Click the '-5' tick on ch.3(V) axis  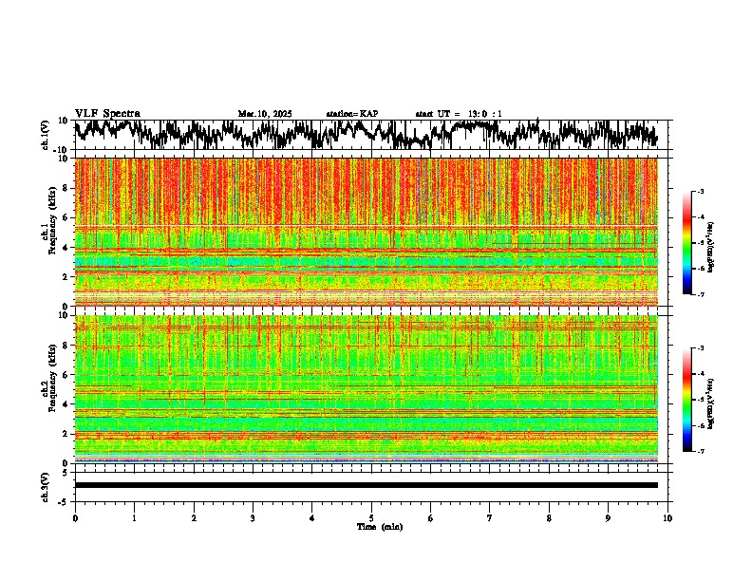click(64, 502)
